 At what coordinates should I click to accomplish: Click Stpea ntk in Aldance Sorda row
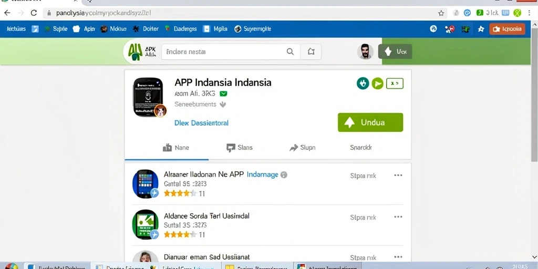(x=363, y=218)
